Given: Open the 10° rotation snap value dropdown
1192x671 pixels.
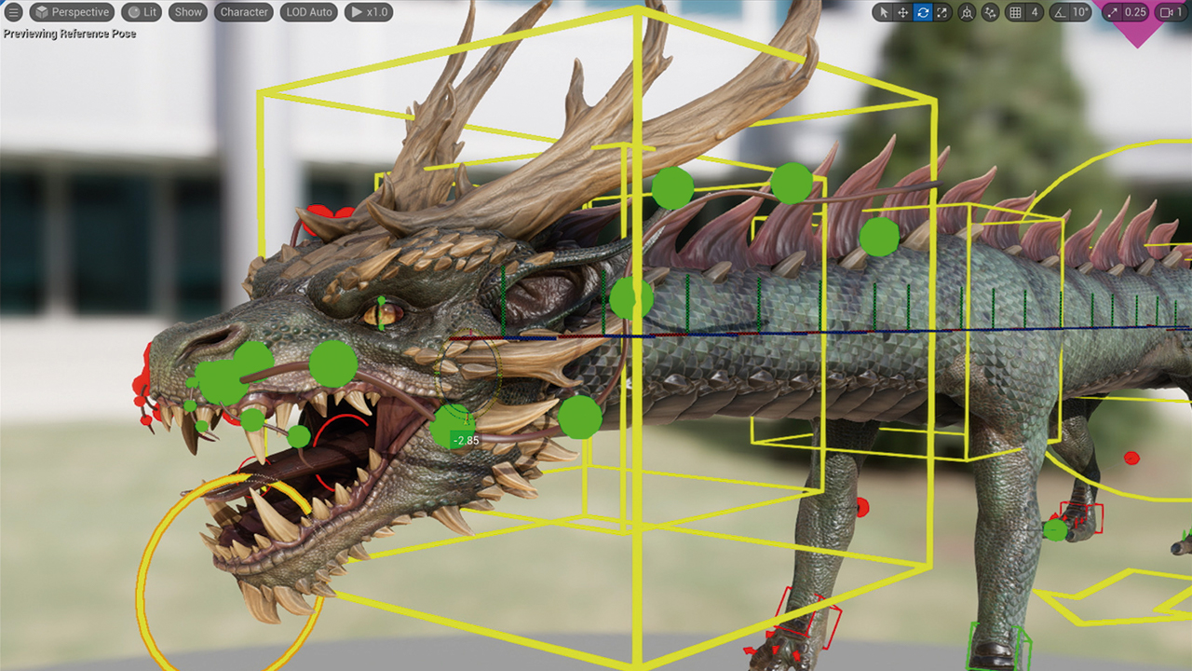Looking at the screenshot, I should [1079, 12].
